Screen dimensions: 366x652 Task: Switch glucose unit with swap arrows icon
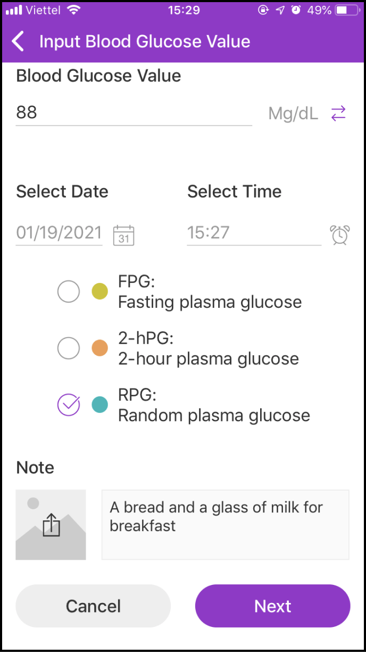pyautogui.click(x=338, y=113)
